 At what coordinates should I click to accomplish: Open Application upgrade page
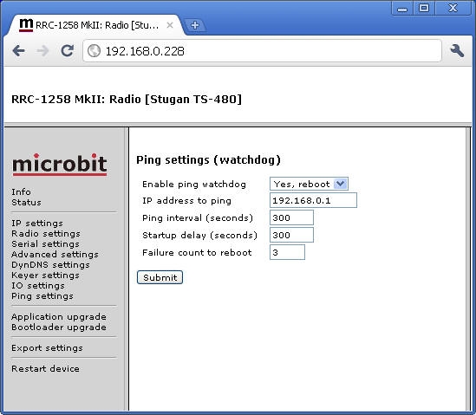(59, 317)
